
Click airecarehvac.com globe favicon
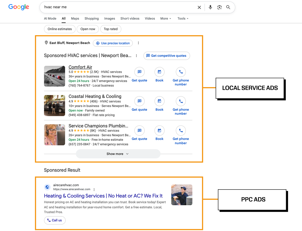(47, 187)
